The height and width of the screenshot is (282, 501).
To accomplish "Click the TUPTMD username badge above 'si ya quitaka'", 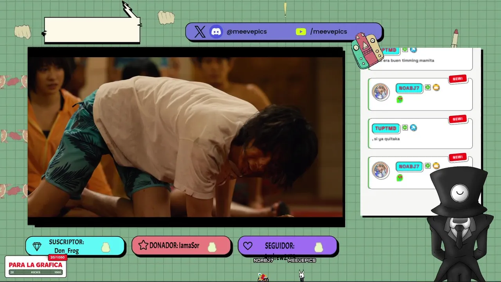I will [386, 128].
